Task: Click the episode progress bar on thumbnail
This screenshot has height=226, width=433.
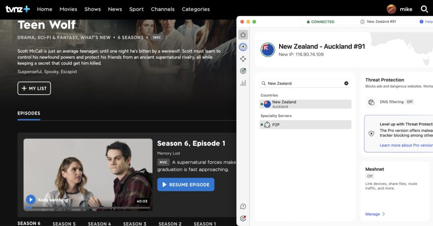Action: tap(88, 208)
